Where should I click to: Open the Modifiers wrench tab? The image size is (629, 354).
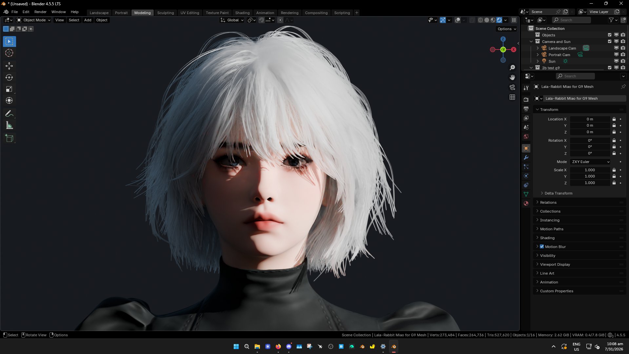pyautogui.click(x=526, y=157)
